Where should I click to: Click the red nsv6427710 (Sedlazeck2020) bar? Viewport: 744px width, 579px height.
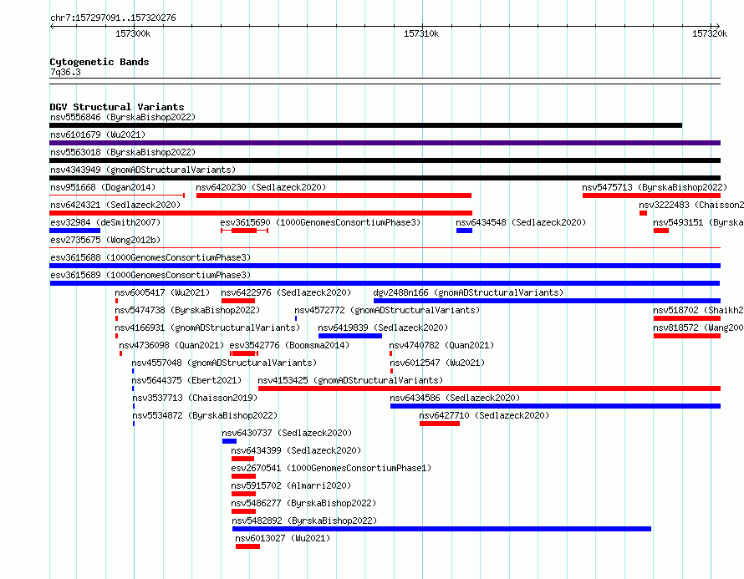click(x=440, y=424)
